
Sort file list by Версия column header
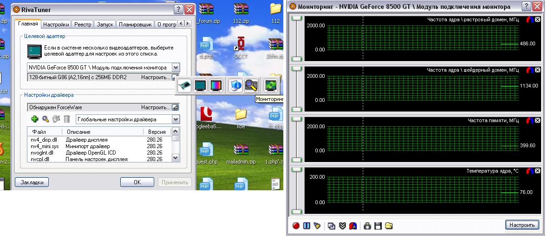157,132
